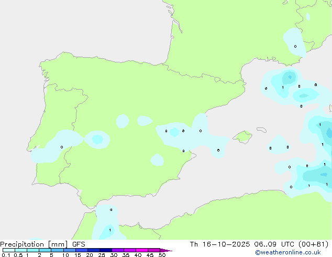Screen dimensions: 332x257
Task: Click the 'Th 16-10-2025 06..09 UTC (00+81)' timestamp
Action: point(259,244)
